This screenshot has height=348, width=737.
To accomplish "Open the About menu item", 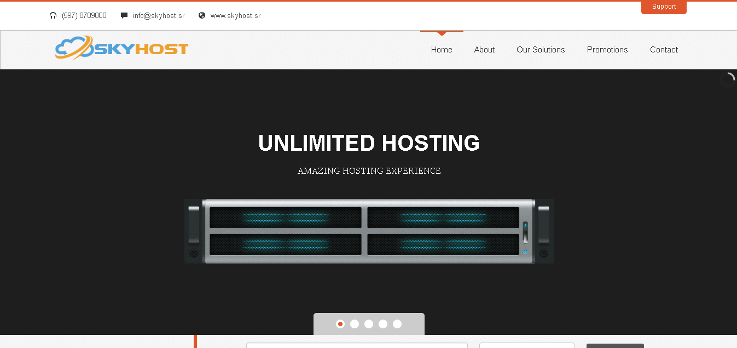I will coord(484,50).
